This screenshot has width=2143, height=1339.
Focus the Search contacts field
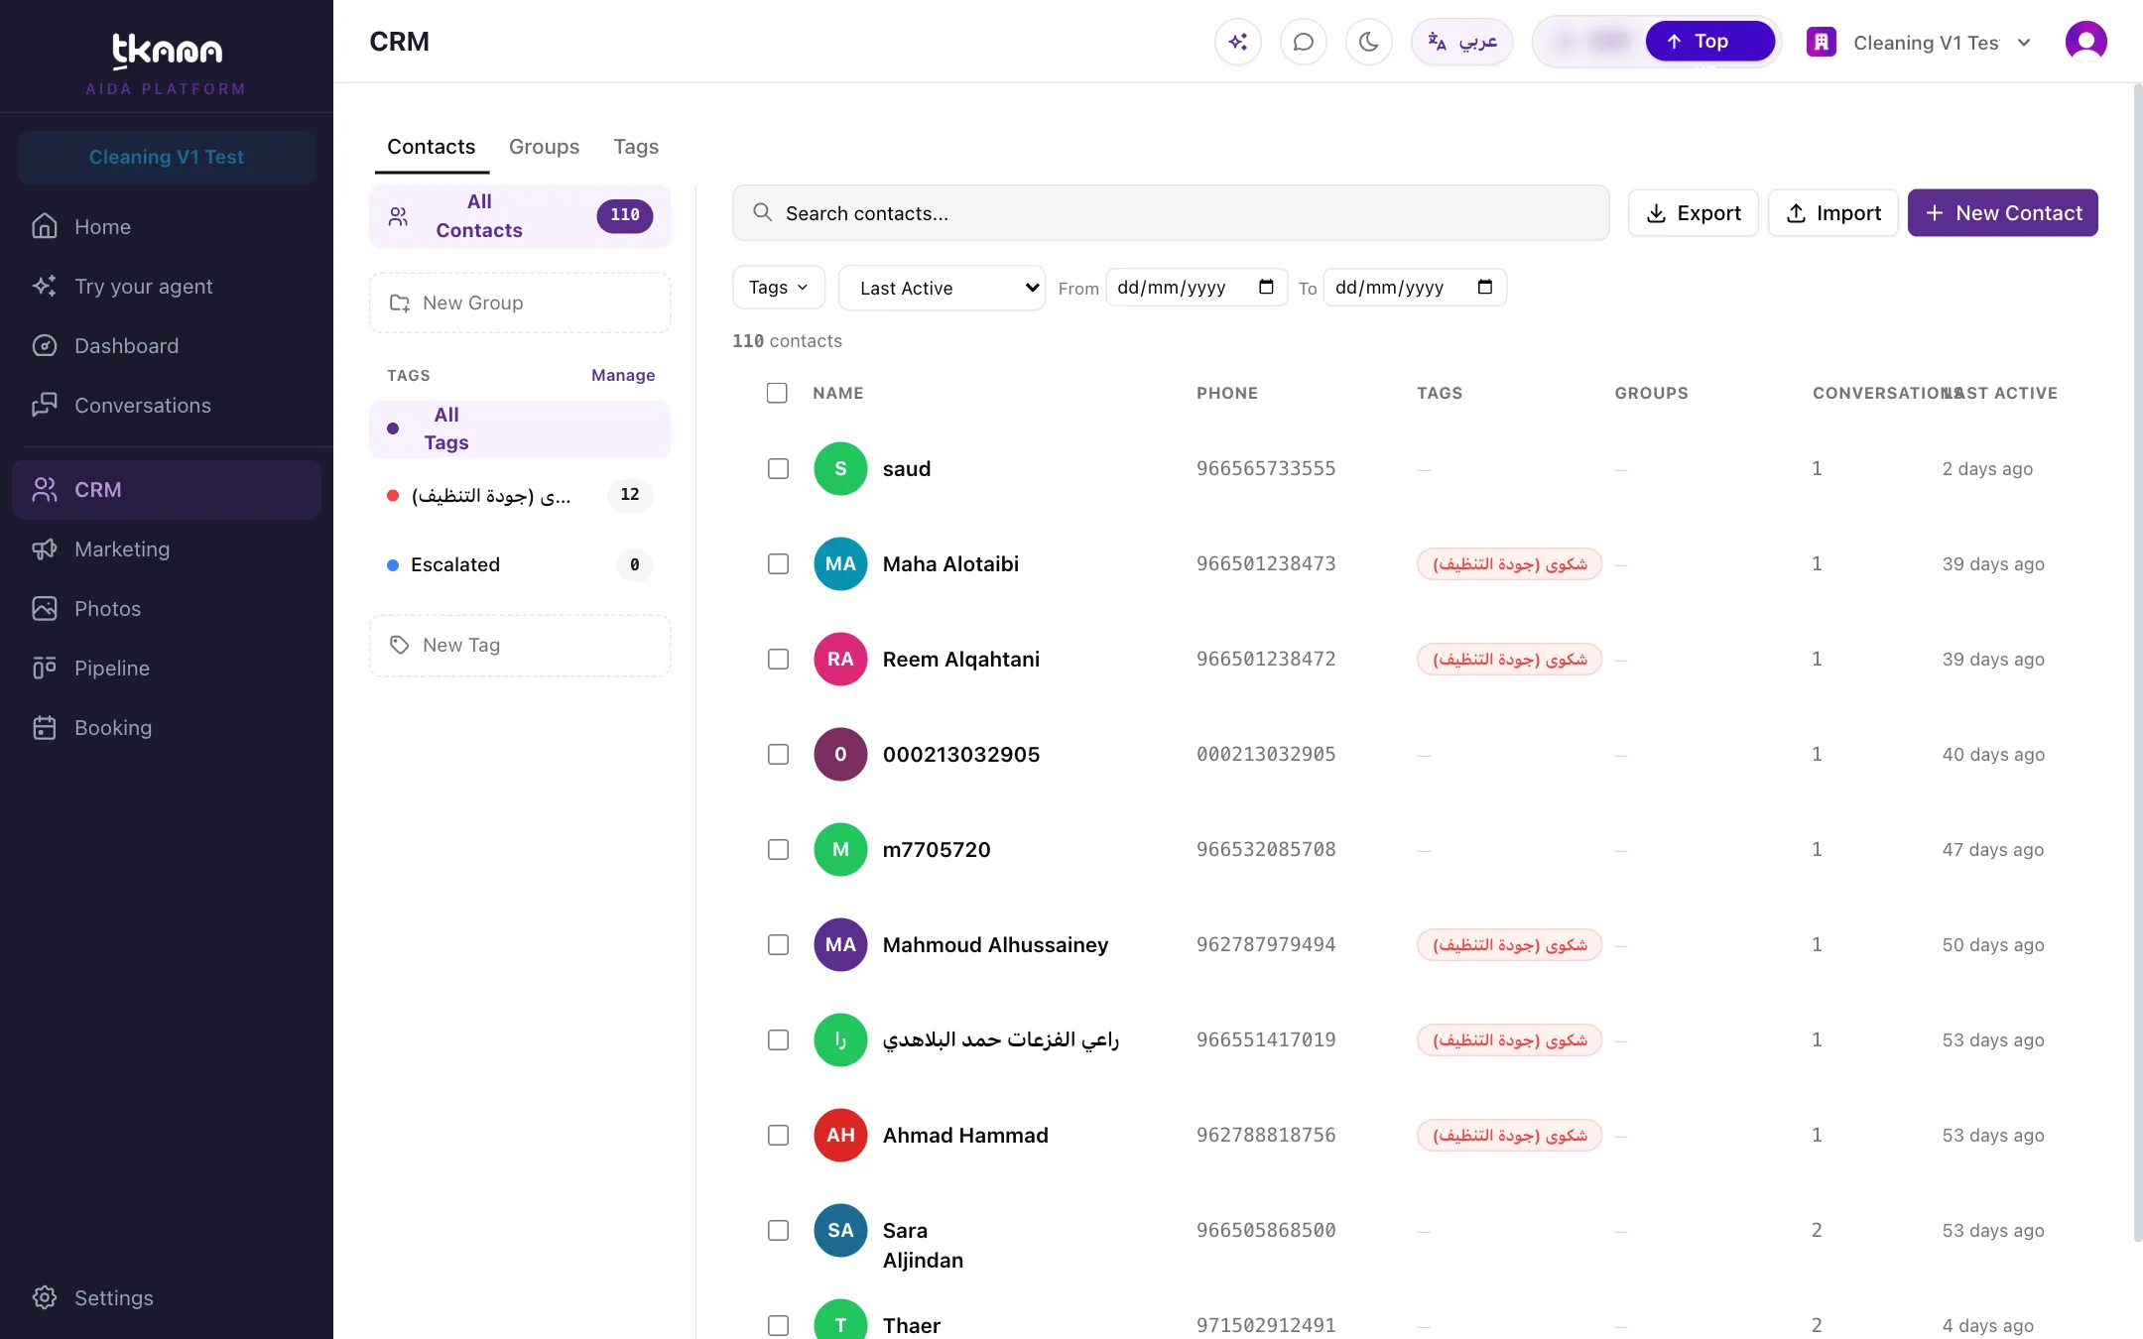click(x=1171, y=213)
